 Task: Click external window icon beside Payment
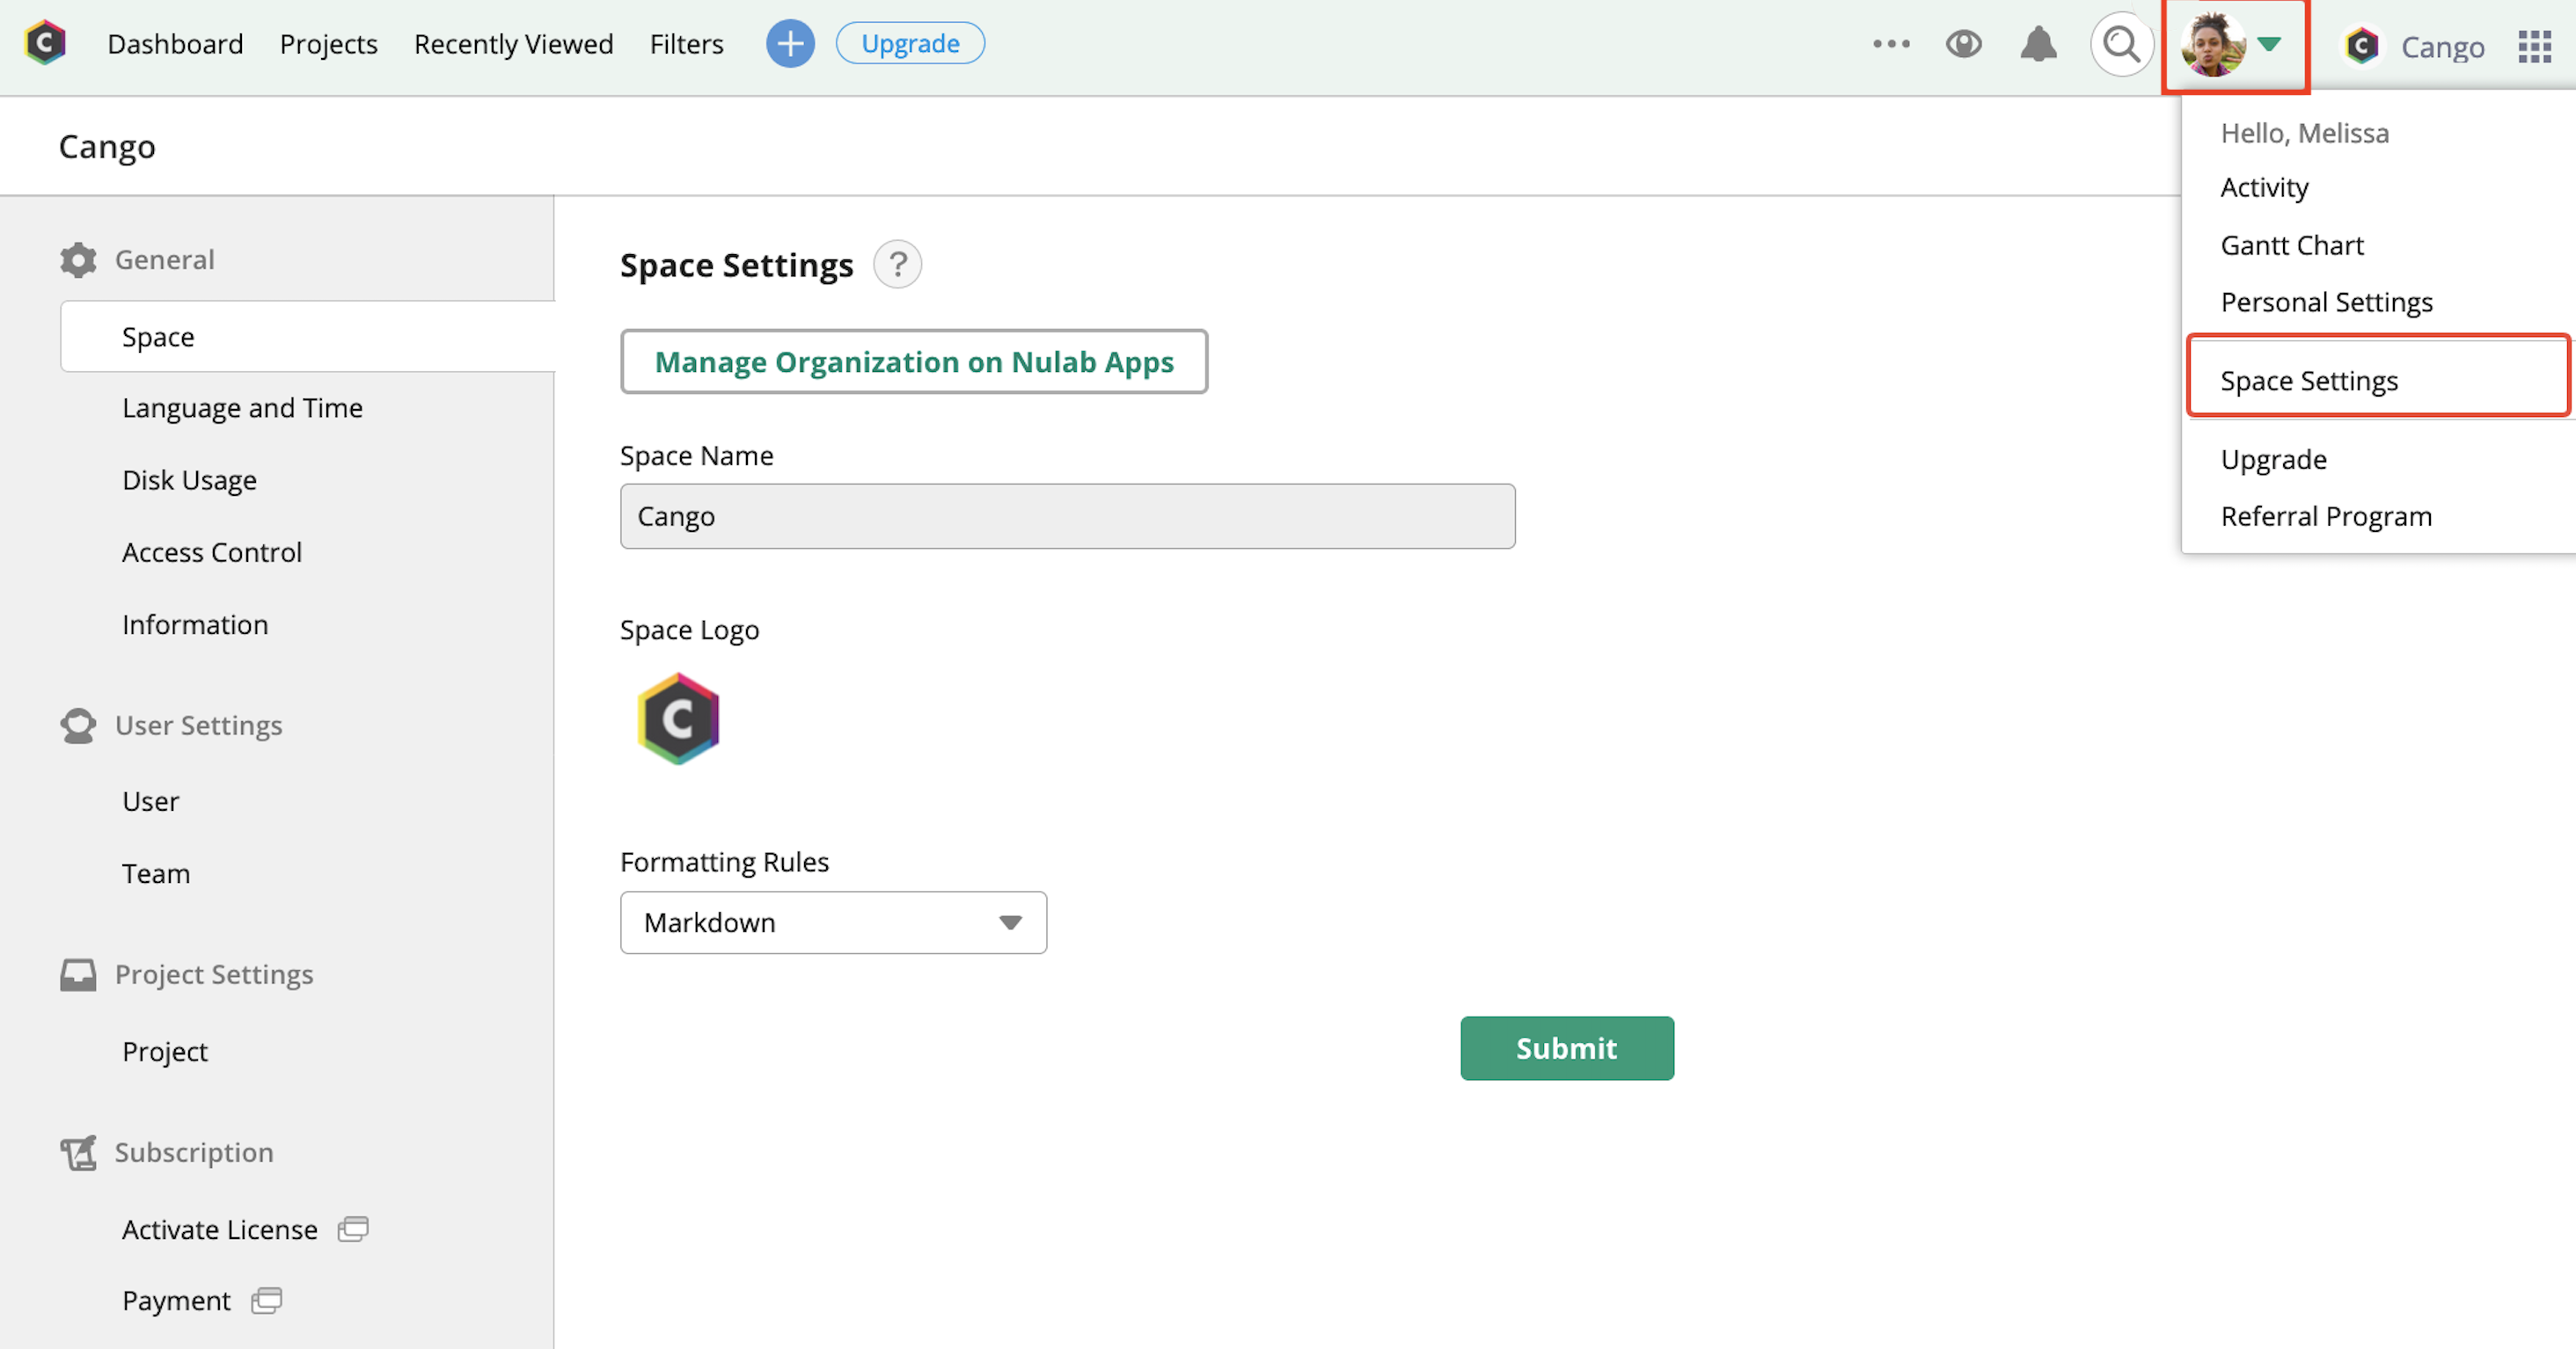(x=266, y=1301)
